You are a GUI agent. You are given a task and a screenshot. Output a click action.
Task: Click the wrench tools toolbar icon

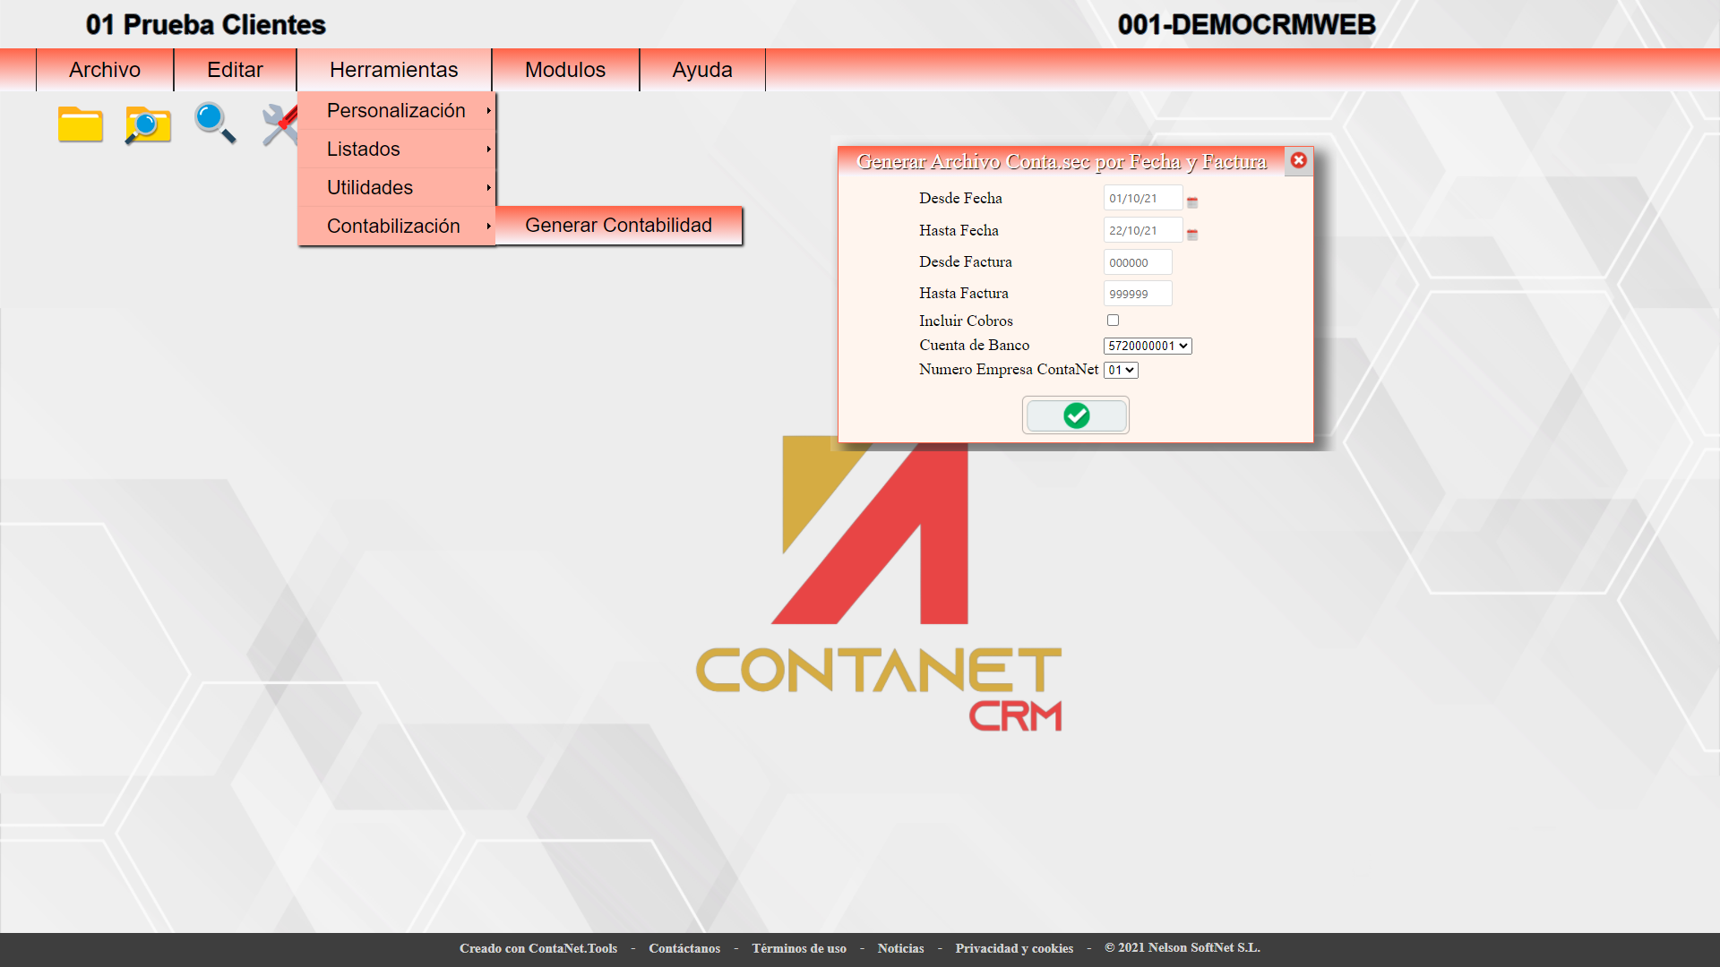[279, 124]
